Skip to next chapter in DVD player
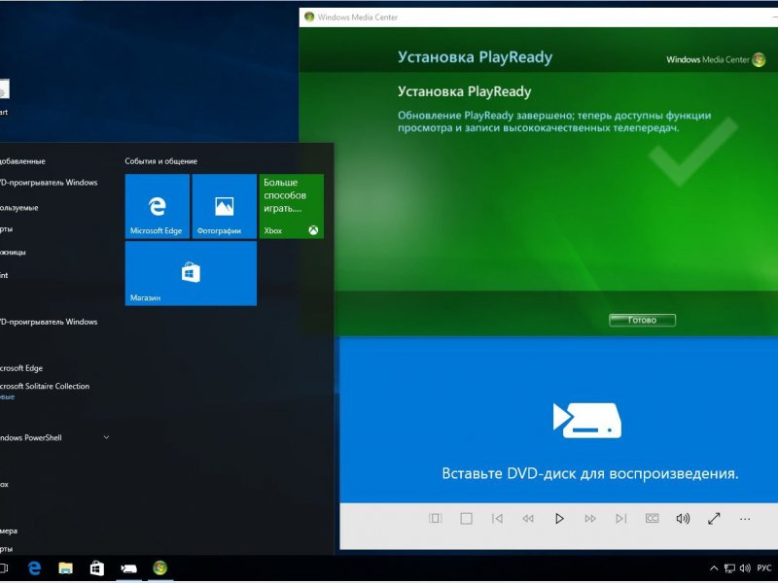This screenshot has height=583, width=778. [x=620, y=519]
